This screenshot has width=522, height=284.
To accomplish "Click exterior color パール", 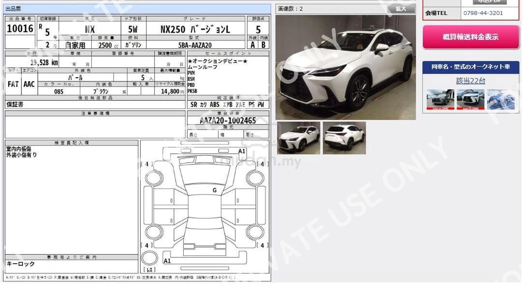I will (75, 78).
